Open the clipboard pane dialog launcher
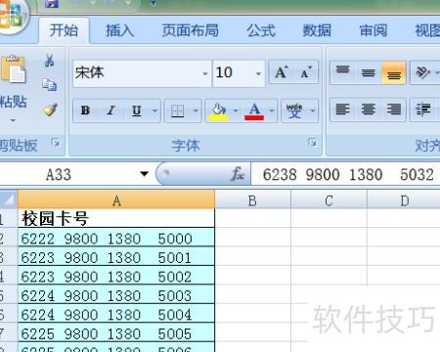440x352 pixels. coord(56,143)
